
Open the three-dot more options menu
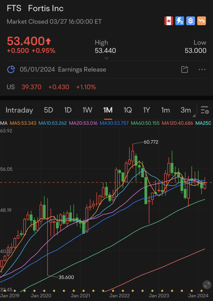point(202,69)
